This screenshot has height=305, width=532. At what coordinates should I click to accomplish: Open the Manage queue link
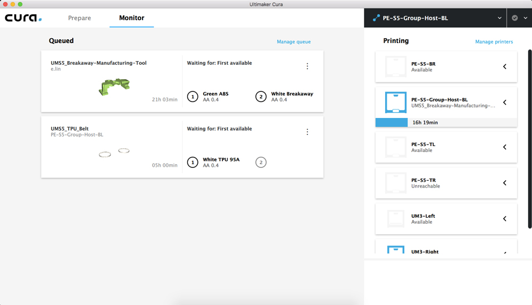point(294,42)
